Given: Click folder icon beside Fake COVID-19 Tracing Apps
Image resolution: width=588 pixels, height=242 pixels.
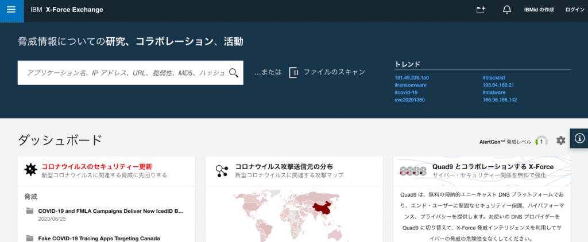Looking at the screenshot, I should pos(30,238).
